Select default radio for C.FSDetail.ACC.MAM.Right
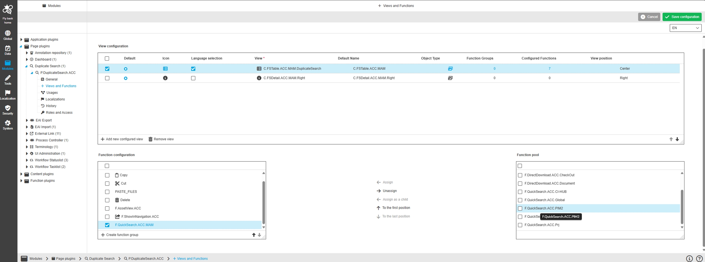Screen dimensions: 705x262 click(126, 78)
